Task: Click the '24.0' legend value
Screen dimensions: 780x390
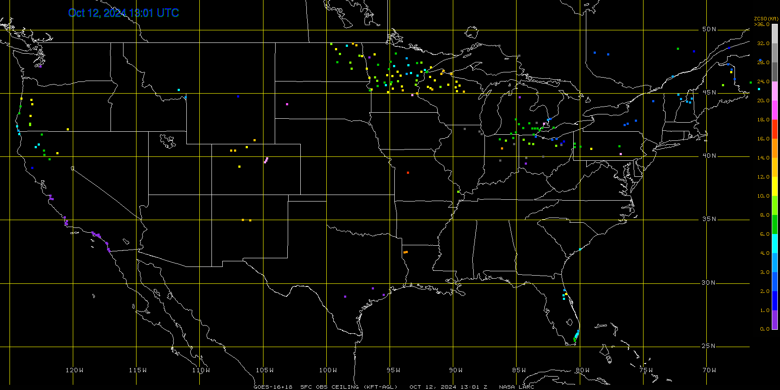Action: [x=763, y=81]
